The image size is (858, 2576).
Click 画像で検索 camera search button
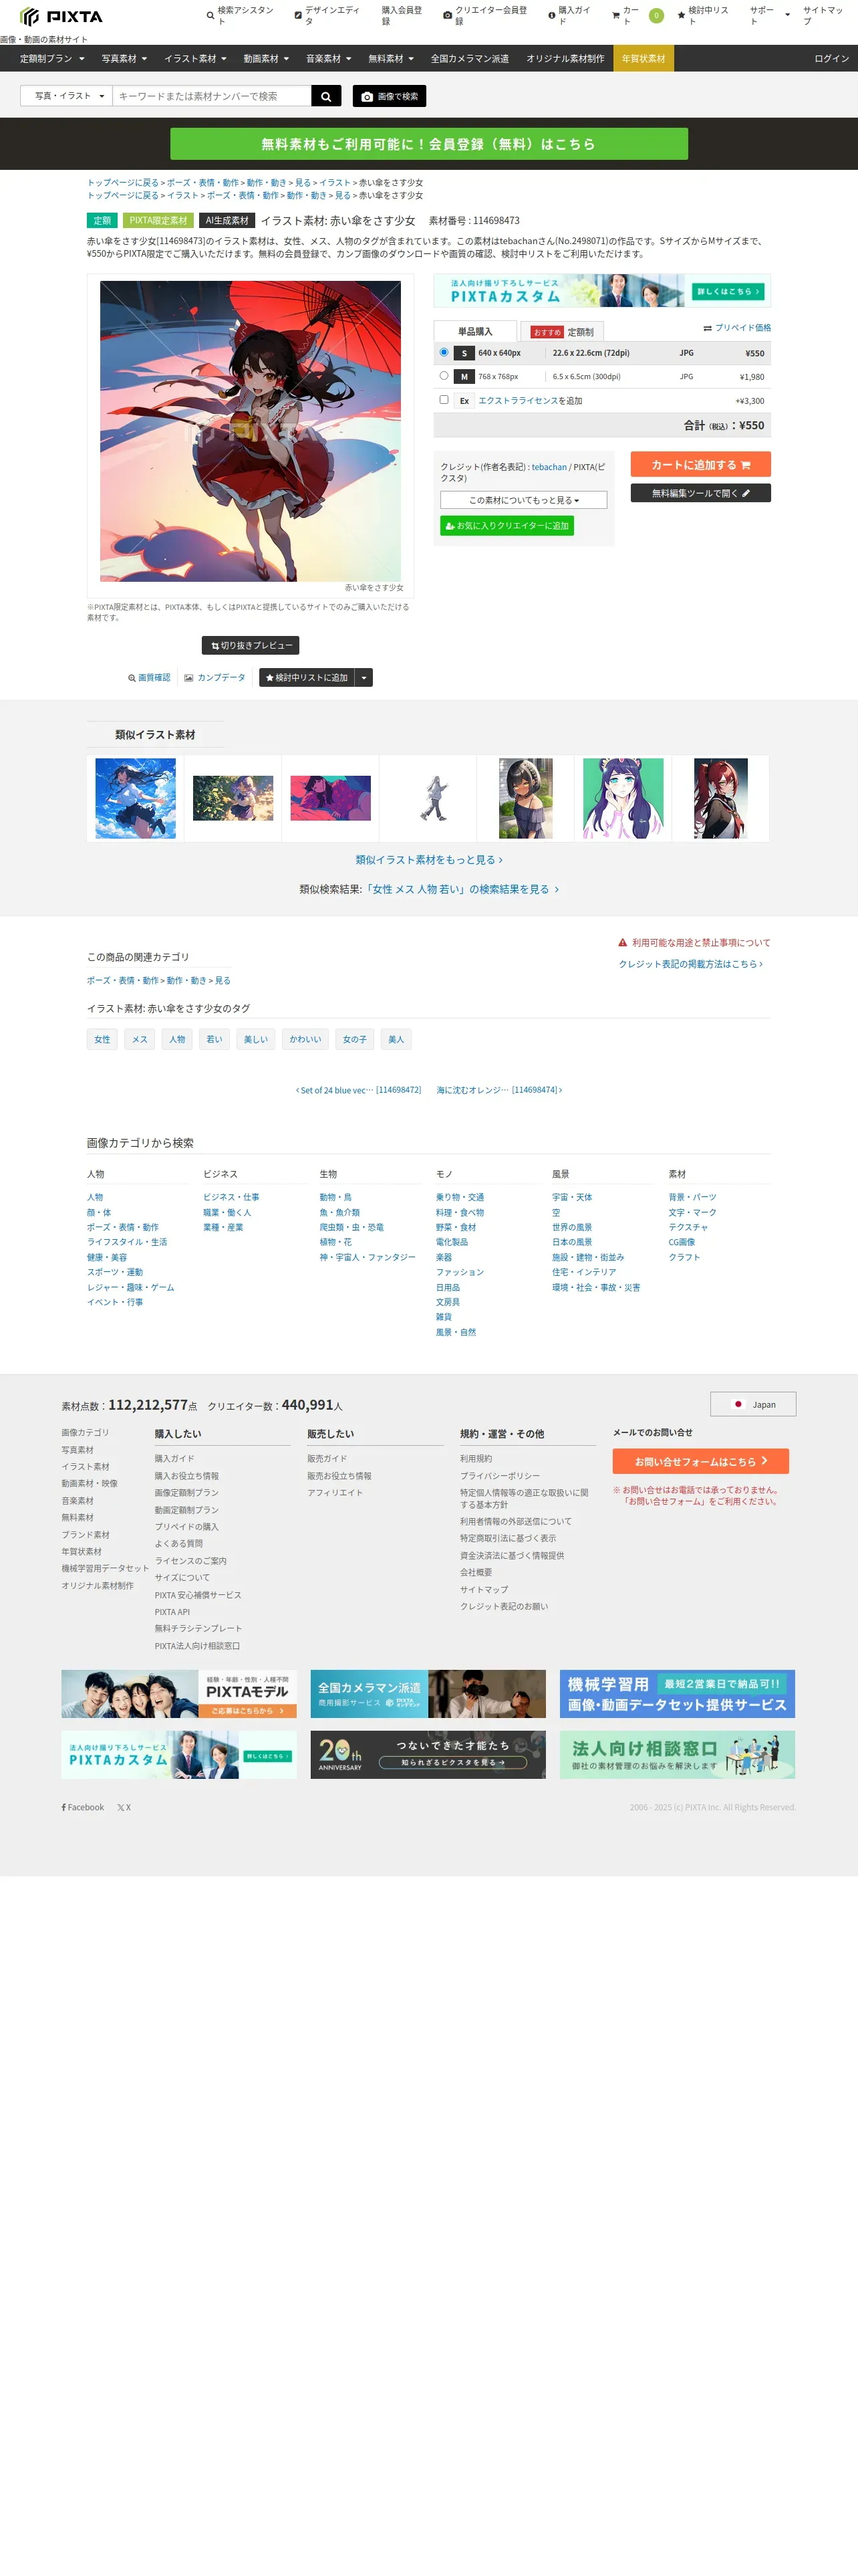390,96
